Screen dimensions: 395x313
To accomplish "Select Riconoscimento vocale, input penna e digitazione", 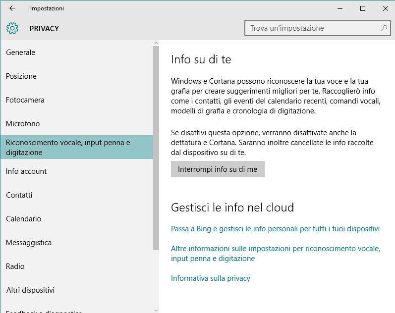I will tap(68, 148).
